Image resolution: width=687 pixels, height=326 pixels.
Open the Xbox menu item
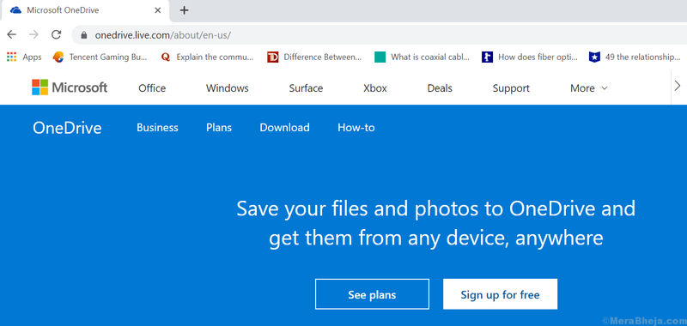375,88
